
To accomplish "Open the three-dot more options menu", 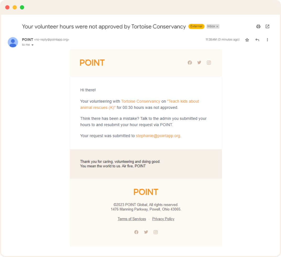I will (x=267, y=40).
